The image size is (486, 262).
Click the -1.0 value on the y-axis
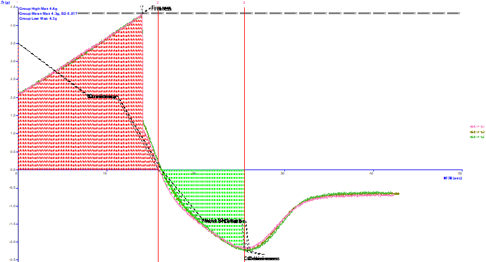tap(12, 206)
